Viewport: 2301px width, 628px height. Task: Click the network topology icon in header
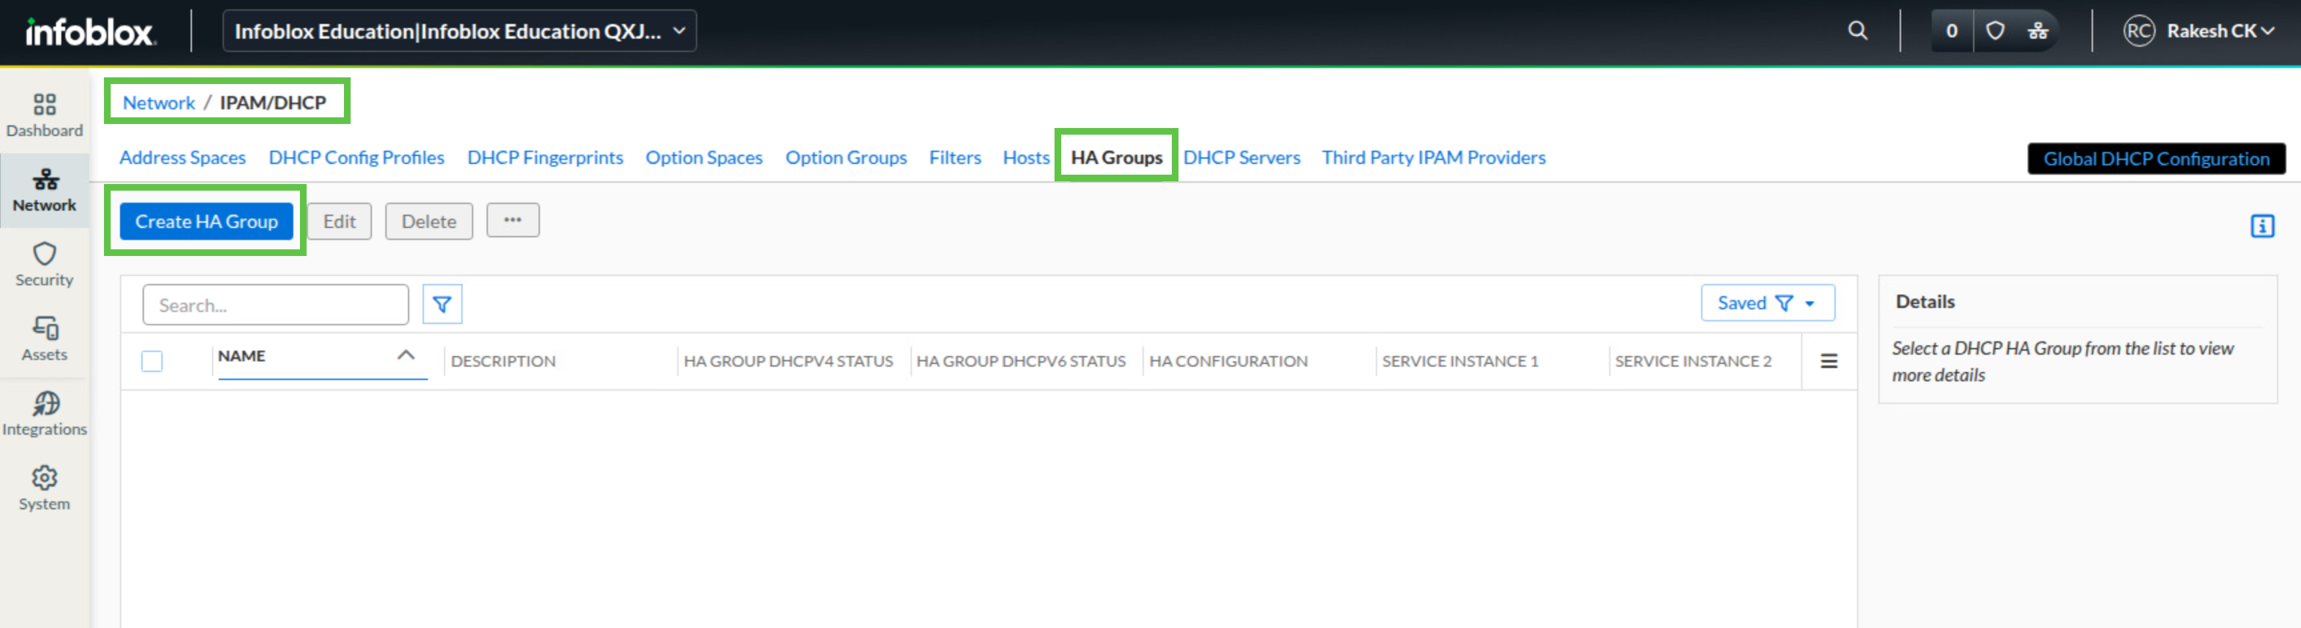tap(2038, 31)
